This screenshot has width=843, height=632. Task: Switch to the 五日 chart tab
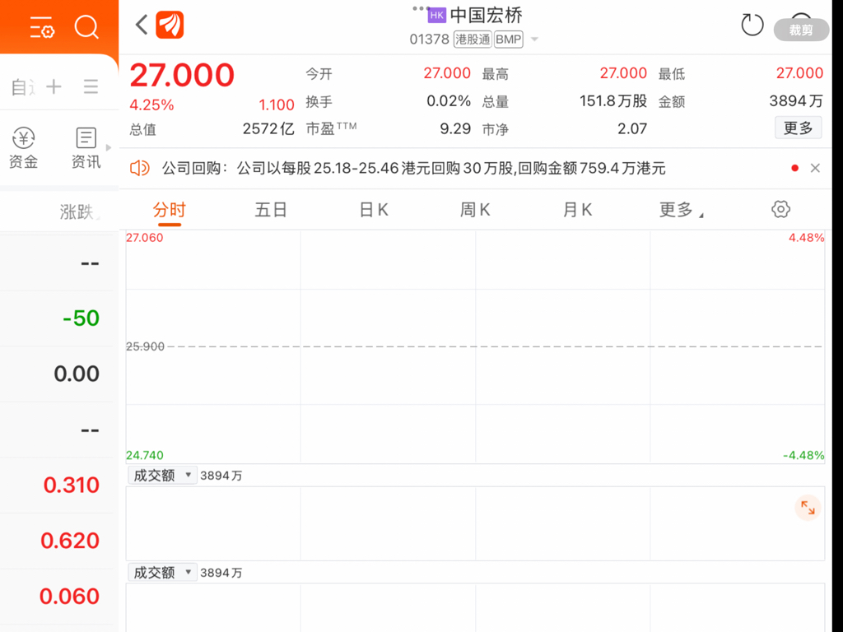coord(271,210)
